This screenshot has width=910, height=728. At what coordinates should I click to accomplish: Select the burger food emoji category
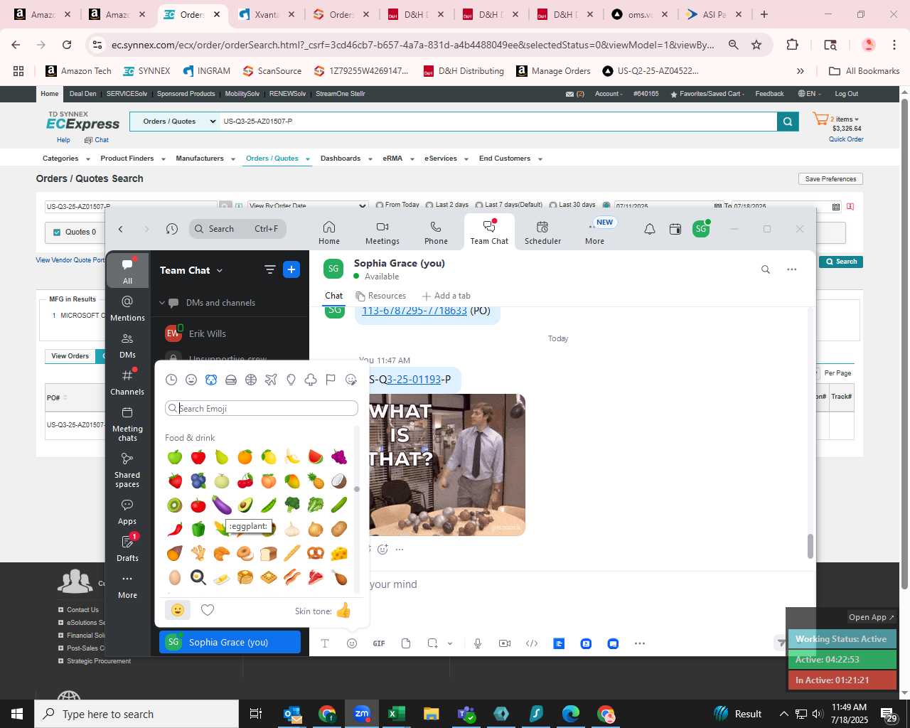(x=231, y=380)
